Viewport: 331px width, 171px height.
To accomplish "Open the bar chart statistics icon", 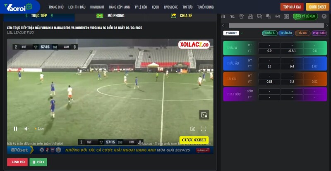I will tap(223, 16).
